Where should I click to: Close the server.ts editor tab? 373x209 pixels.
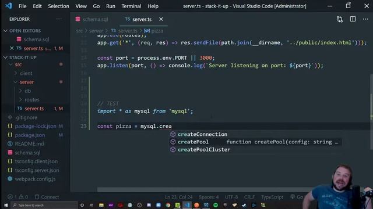click(x=161, y=19)
